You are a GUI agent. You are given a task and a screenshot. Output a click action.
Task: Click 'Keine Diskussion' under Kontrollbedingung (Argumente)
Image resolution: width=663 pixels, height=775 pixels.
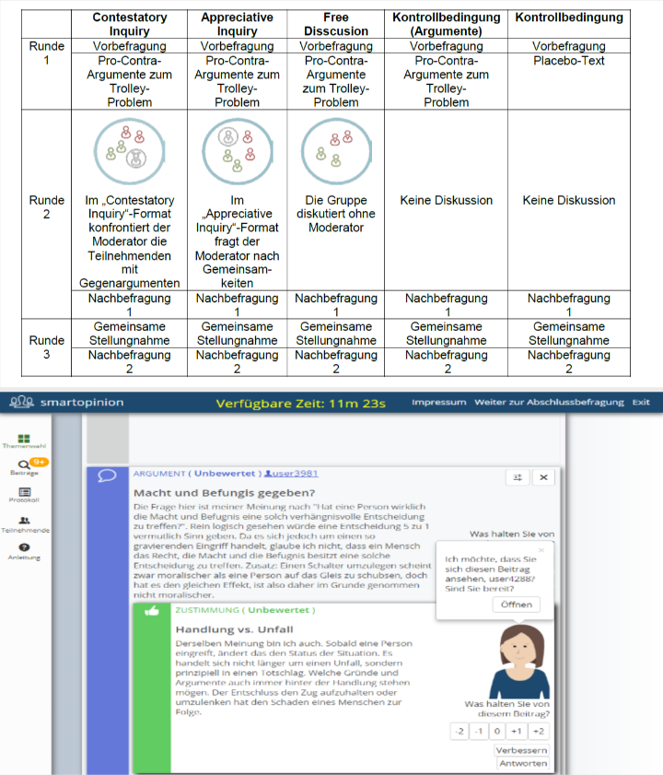pos(446,200)
